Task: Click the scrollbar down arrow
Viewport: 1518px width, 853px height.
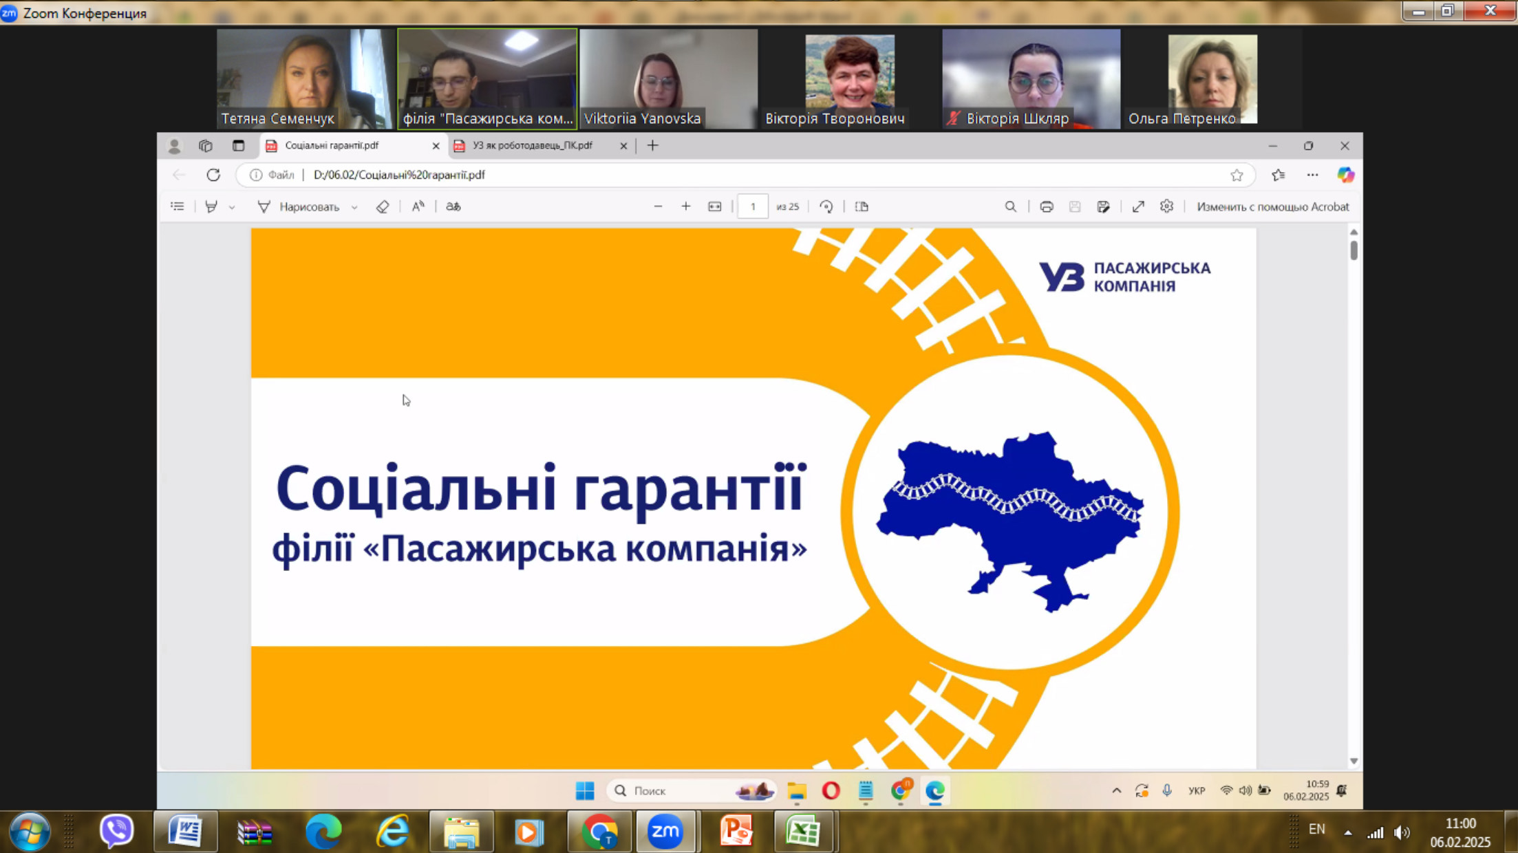Action: (x=1354, y=761)
